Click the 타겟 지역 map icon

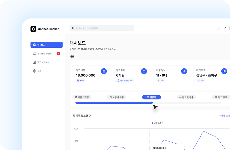click(x=224, y=71)
